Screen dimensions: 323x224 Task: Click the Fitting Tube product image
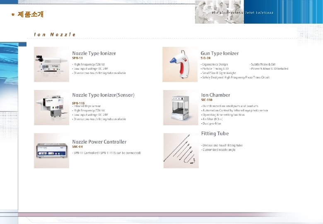(181, 151)
